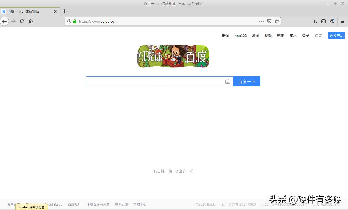Open the Firefox Library icon
The width and height of the screenshot is (348, 210).
pyautogui.click(x=314, y=21)
